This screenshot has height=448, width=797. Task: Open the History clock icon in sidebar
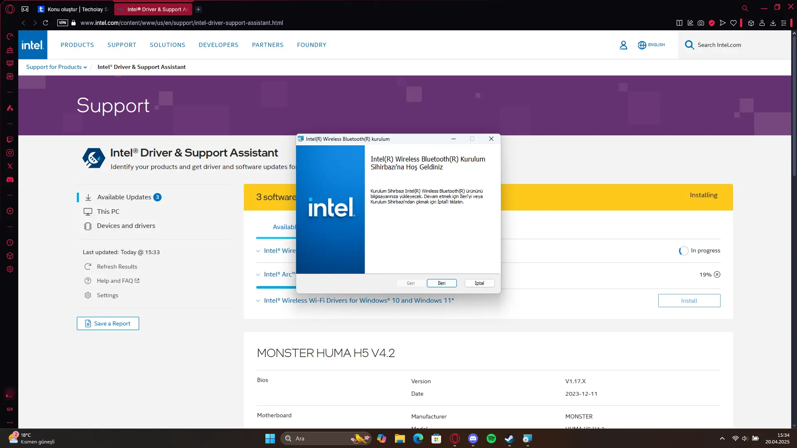point(10,242)
